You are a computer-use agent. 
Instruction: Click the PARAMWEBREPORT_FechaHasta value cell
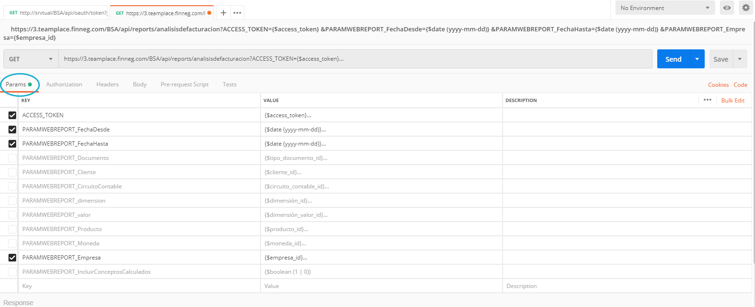click(x=381, y=144)
